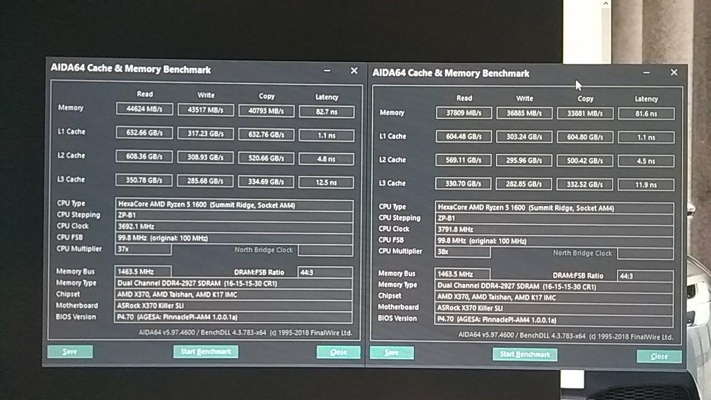Click Start Benchmark in the left window

click(206, 352)
